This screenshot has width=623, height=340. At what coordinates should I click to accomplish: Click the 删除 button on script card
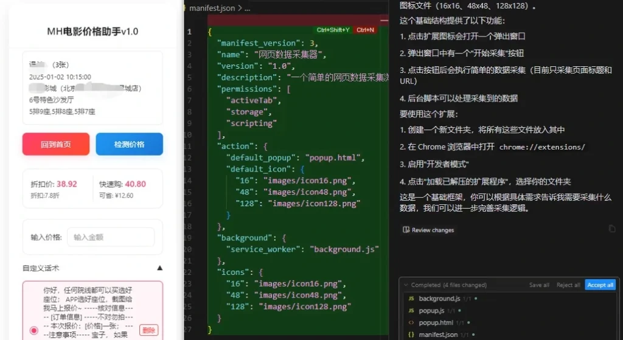148,330
